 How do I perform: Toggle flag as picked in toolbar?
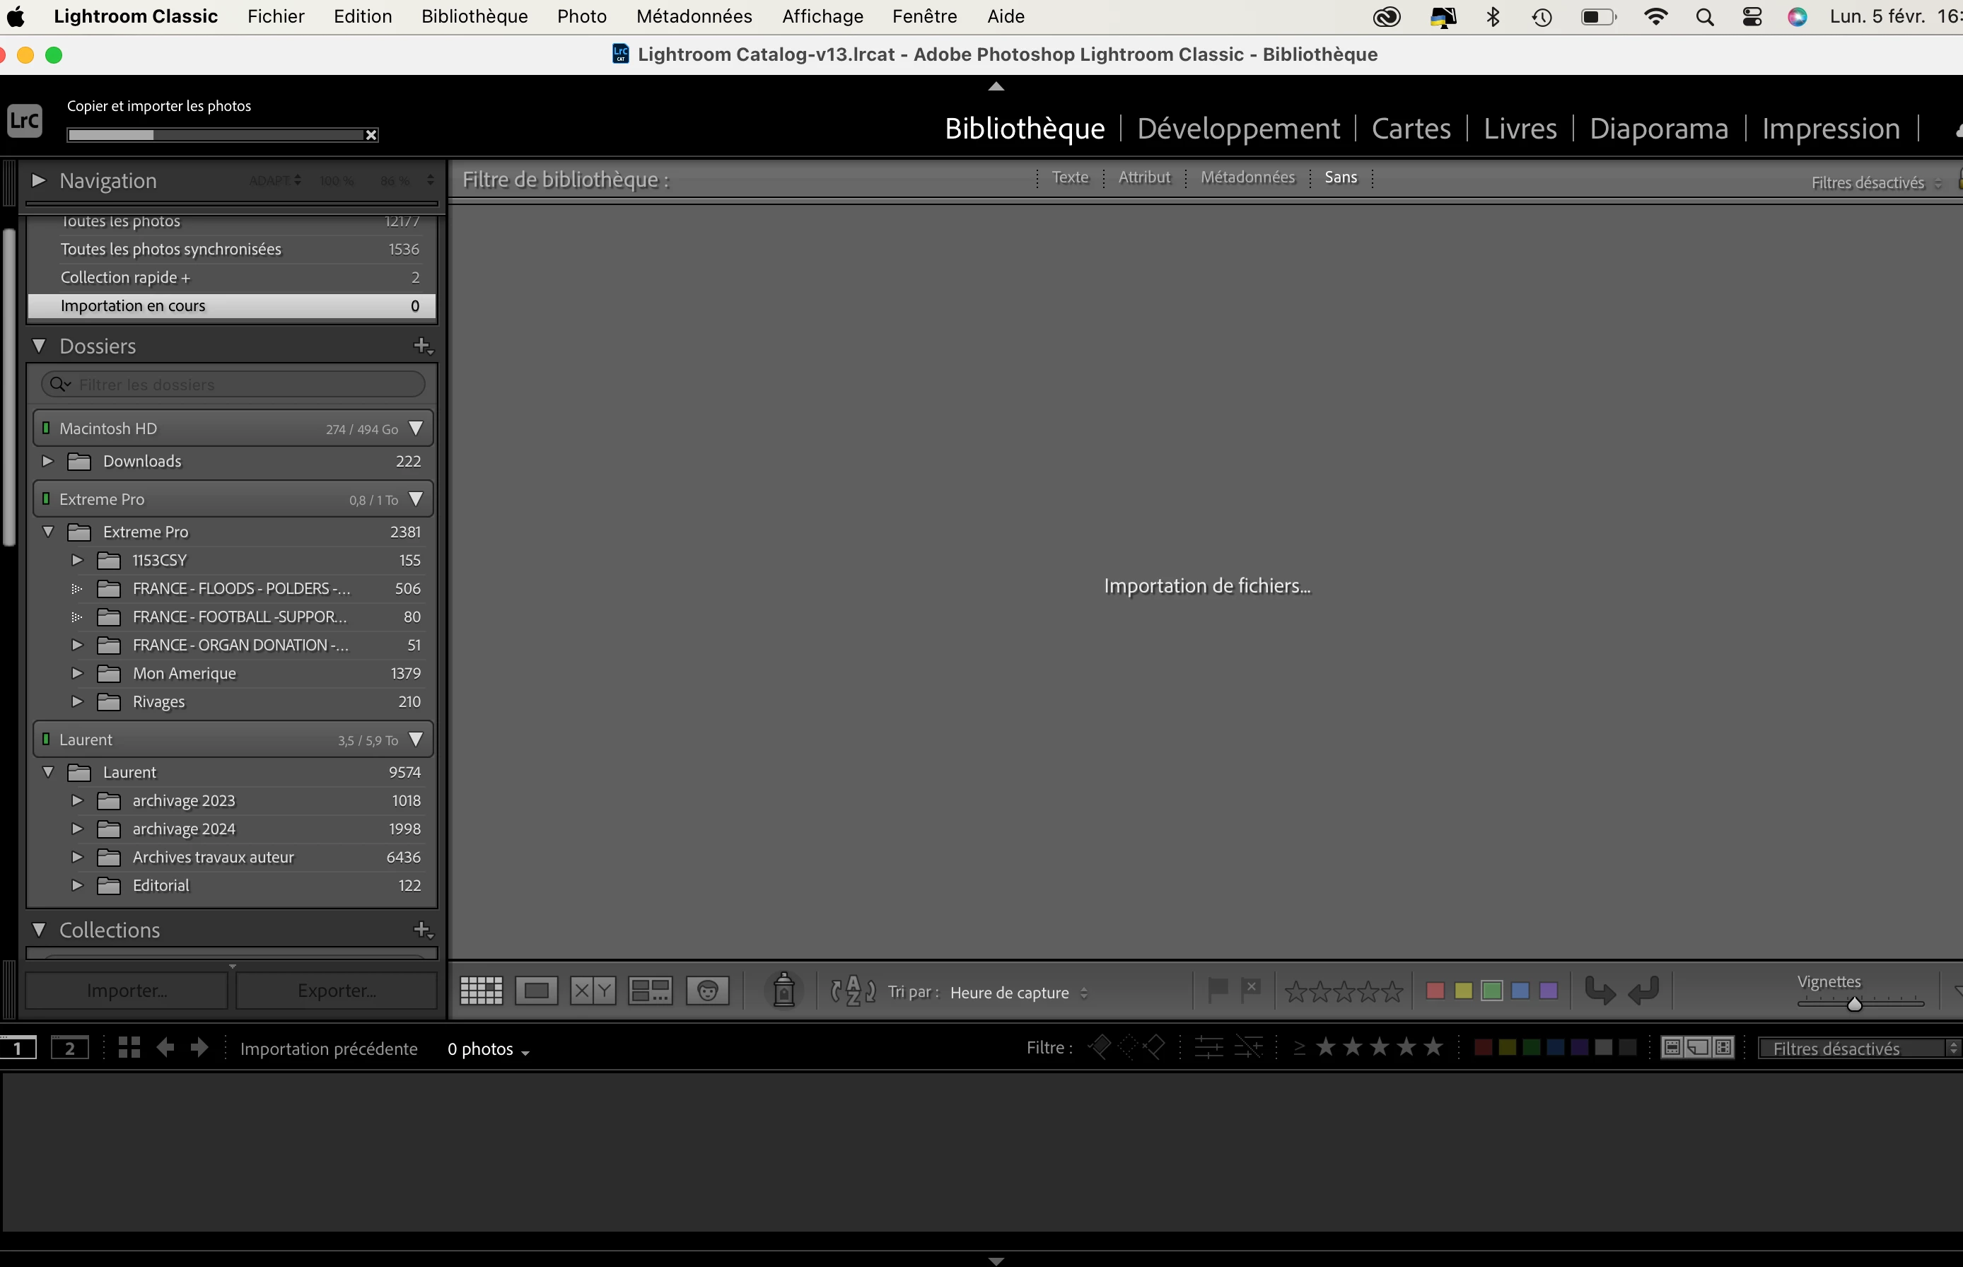point(1218,990)
